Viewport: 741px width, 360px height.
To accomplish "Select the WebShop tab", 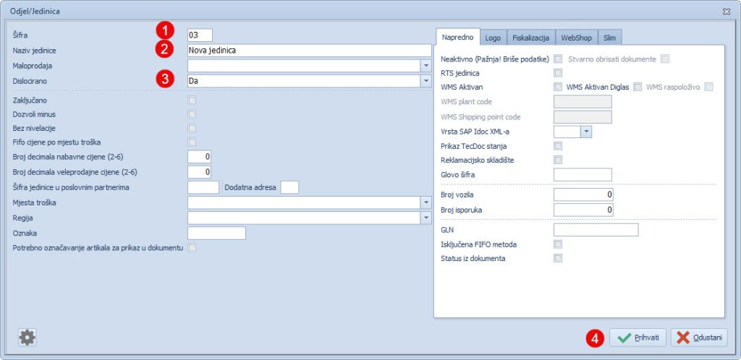I will (x=577, y=38).
